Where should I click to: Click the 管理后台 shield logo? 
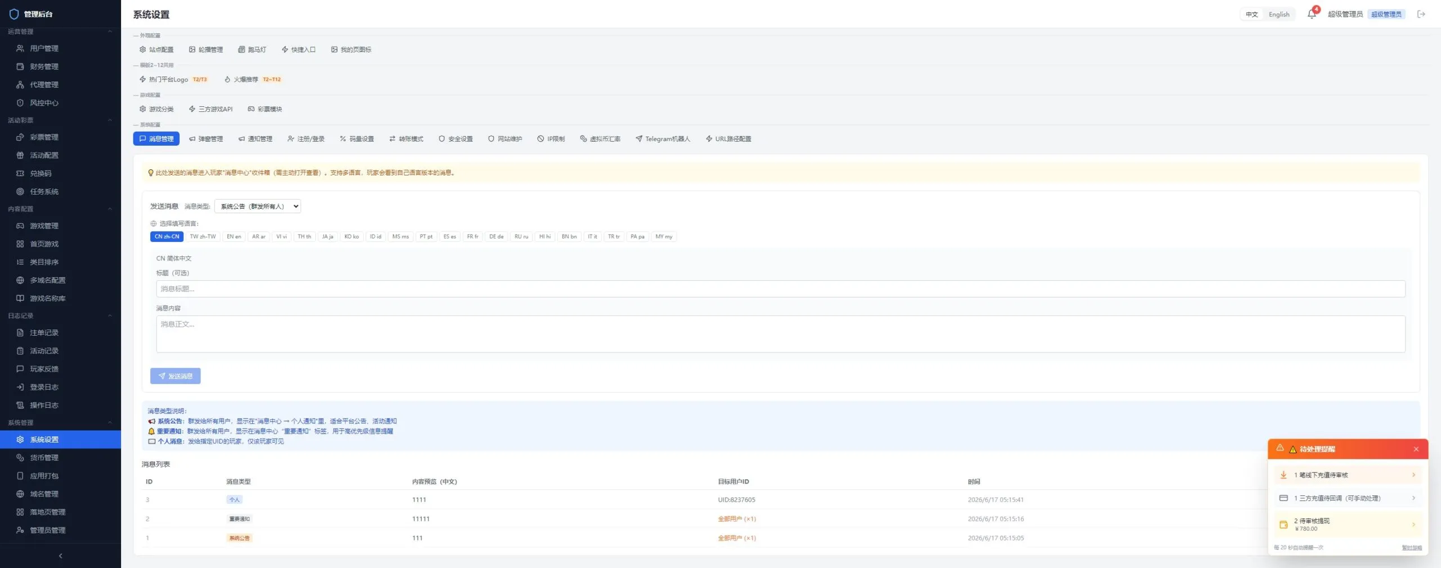[x=14, y=14]
